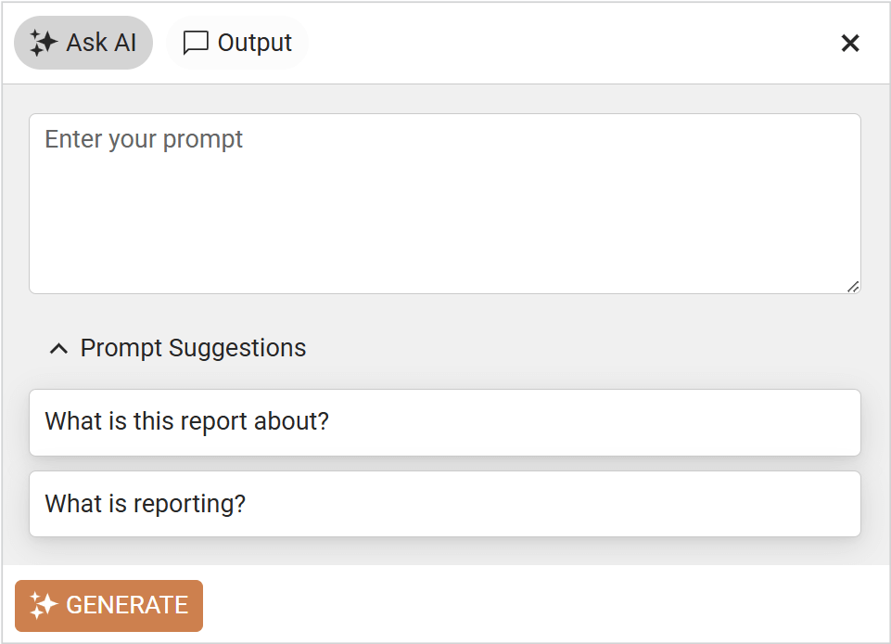Viewport: 891px width, 644px height.
Task: Click the resize handle of the prompt box
Action: click(x=852, y=287)
